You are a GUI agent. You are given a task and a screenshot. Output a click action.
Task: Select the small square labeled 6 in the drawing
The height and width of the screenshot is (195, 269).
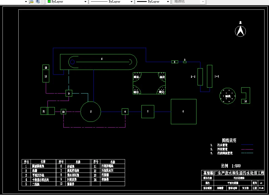(125, 112)
